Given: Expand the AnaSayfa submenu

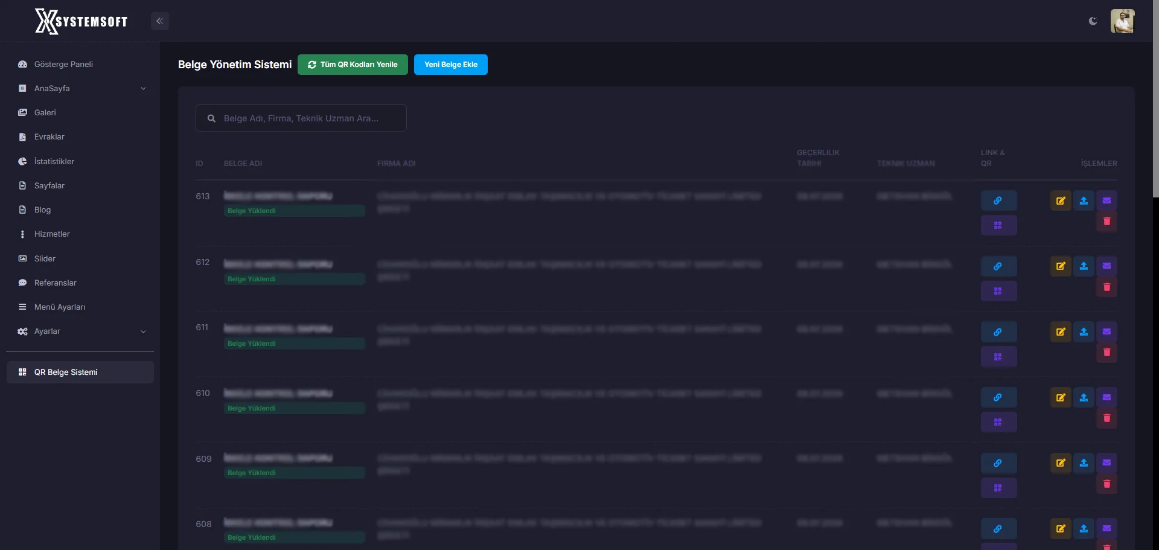Looking at the screenshot, I should pyautogui.click(x=143, y=89).
